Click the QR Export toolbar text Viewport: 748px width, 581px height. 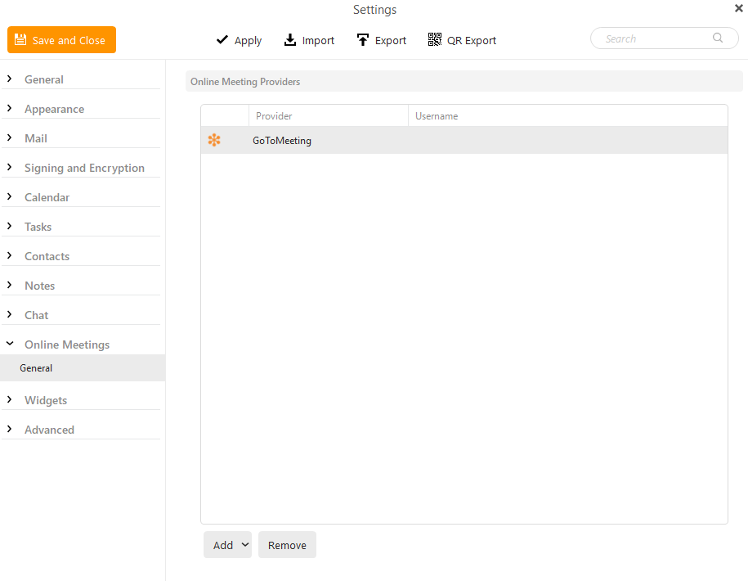point(472,41)
